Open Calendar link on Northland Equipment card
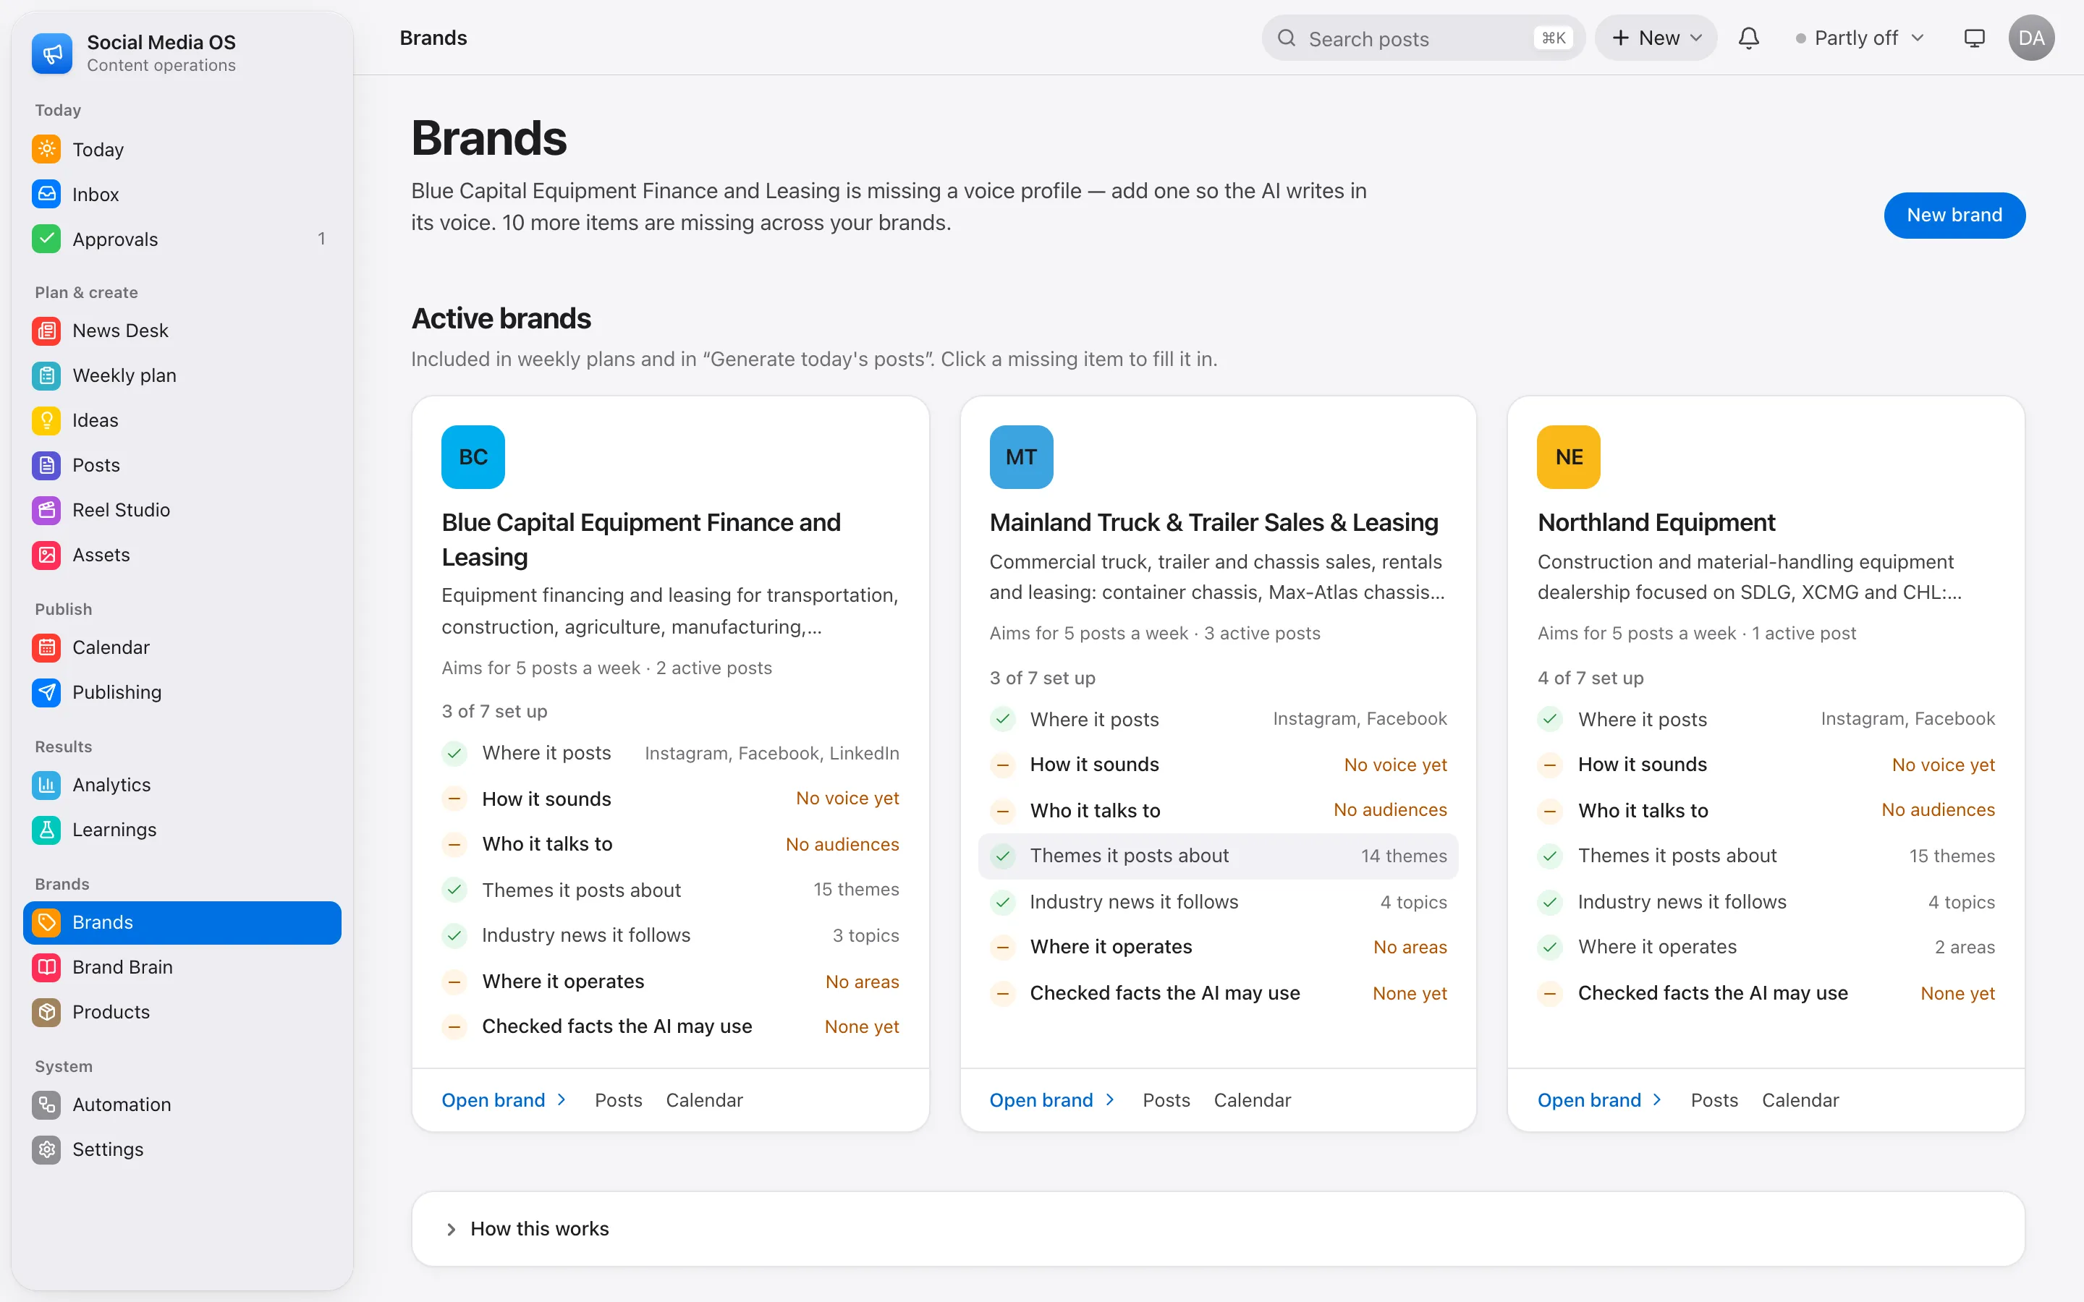 [1800, 1099]
